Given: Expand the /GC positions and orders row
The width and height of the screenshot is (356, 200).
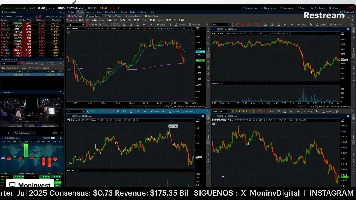Looking at the screenshot, I should pos(213,29).
